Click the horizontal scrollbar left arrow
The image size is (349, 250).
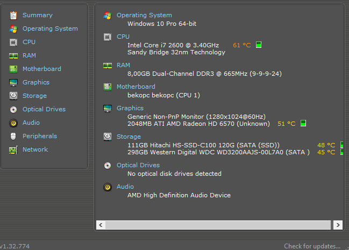(101, 225)
